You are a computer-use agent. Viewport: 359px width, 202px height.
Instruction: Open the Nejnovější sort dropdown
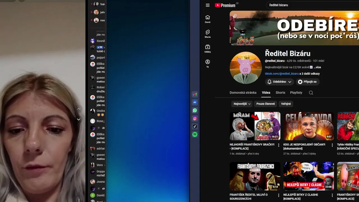click(x=242, y=104)
